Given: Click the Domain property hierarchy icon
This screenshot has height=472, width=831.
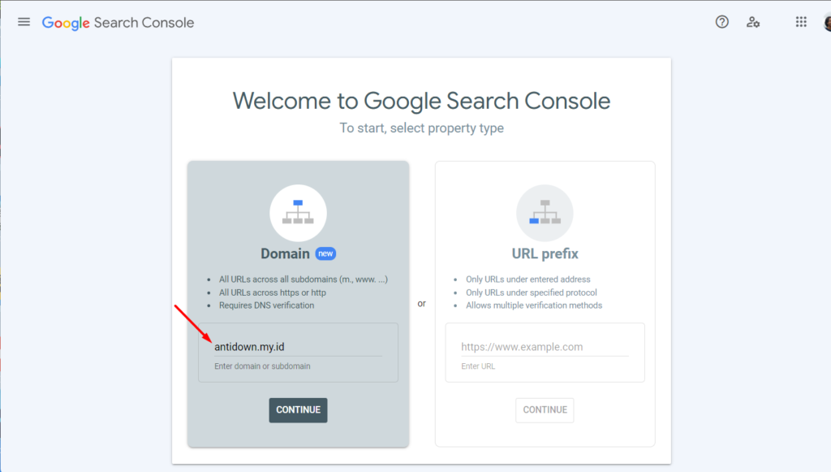Looking at the screenshot, I should [x=298, y=212].
